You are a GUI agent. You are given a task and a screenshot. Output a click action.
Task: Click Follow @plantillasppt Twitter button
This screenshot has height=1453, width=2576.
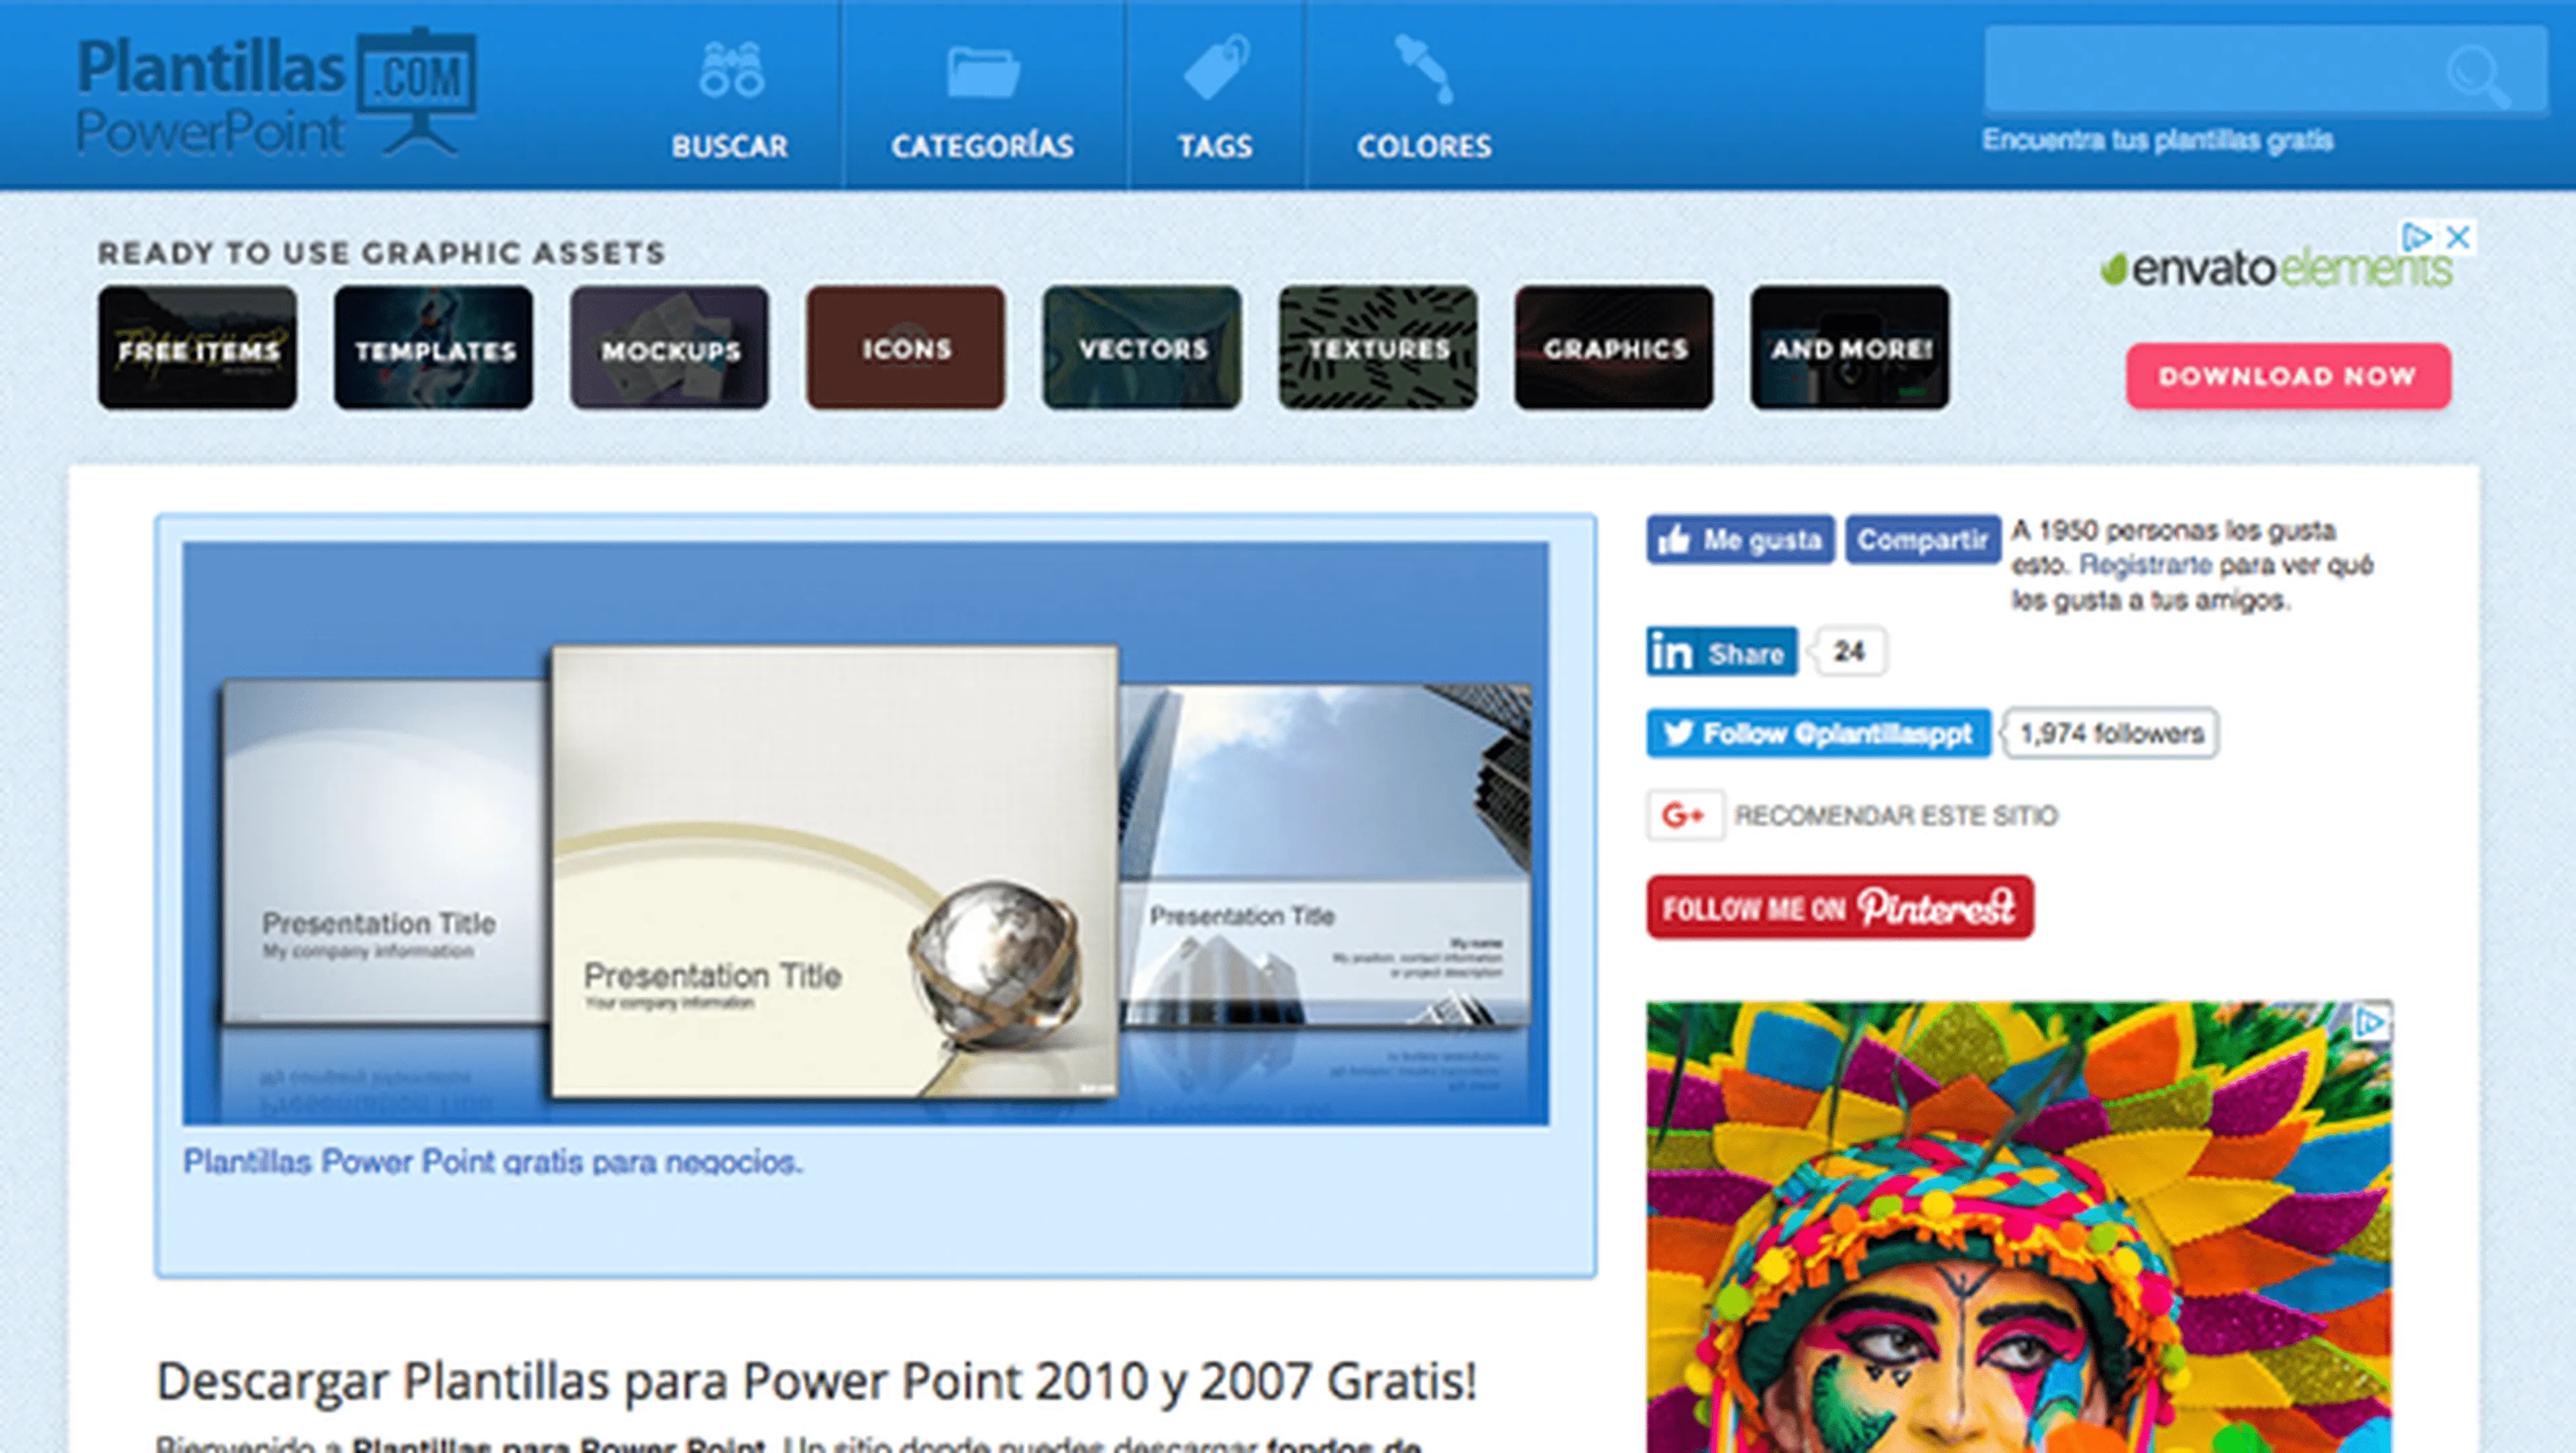pyautogui.click(x=1818, y=733)
